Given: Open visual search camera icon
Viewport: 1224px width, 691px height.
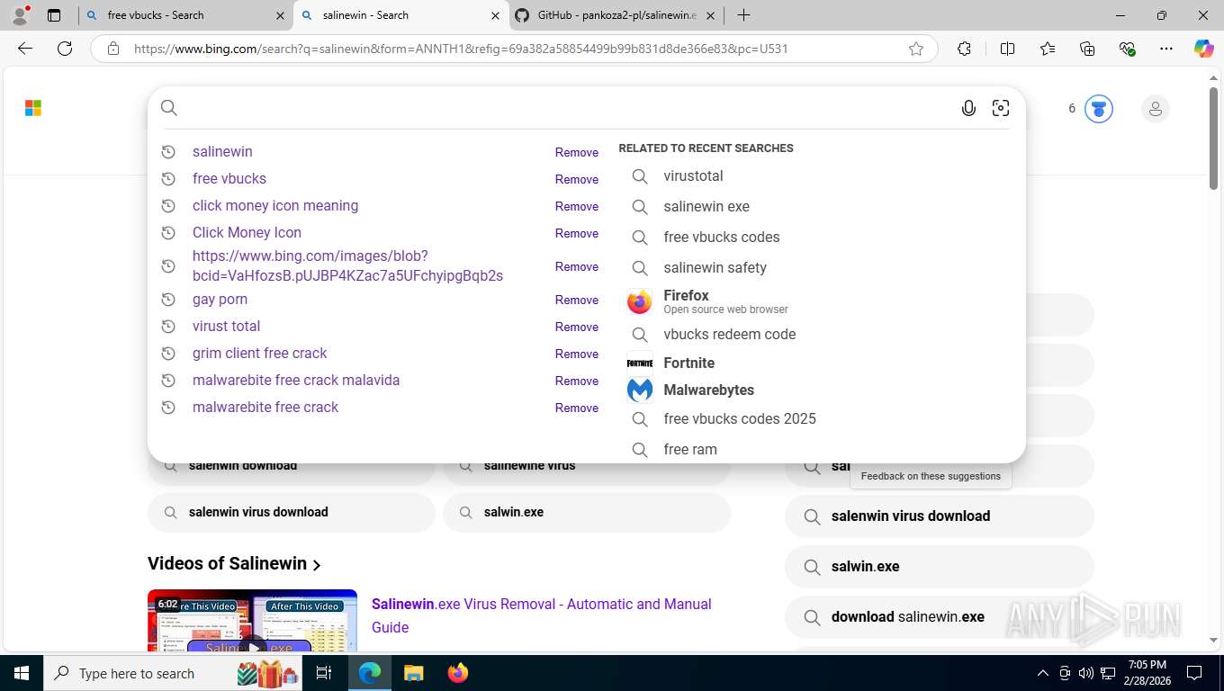Looking at the screenshot, I should (1001, 108).
